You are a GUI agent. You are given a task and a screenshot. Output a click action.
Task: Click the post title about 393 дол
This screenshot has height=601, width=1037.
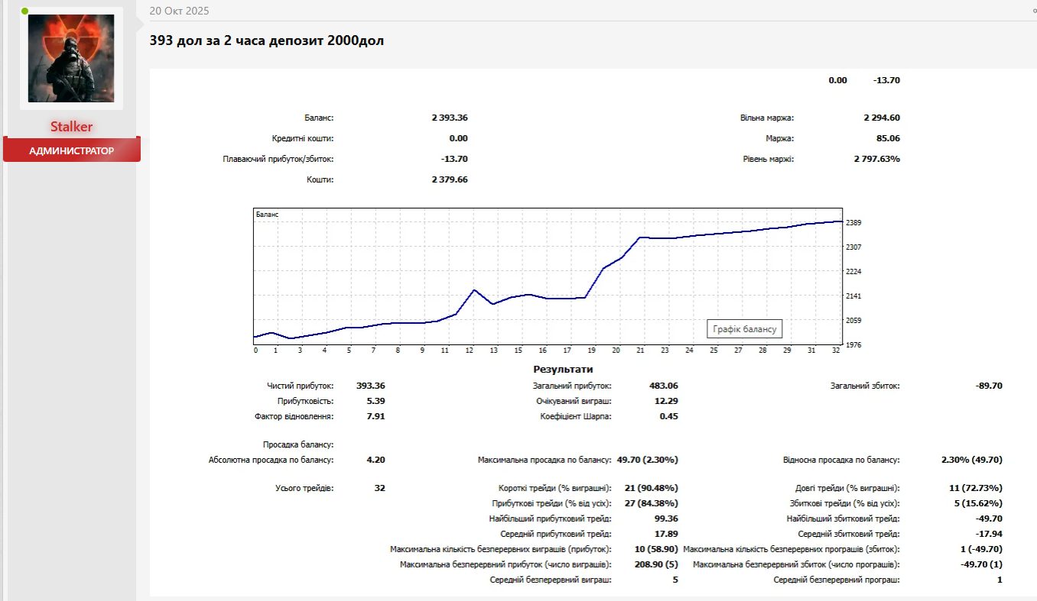(266, 40)
